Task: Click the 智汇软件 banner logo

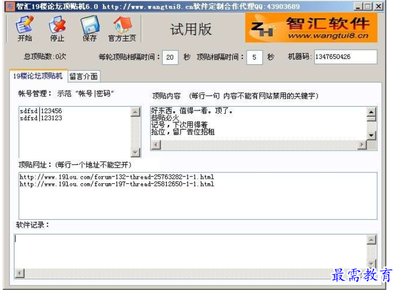Action: [x=311, y=28]
